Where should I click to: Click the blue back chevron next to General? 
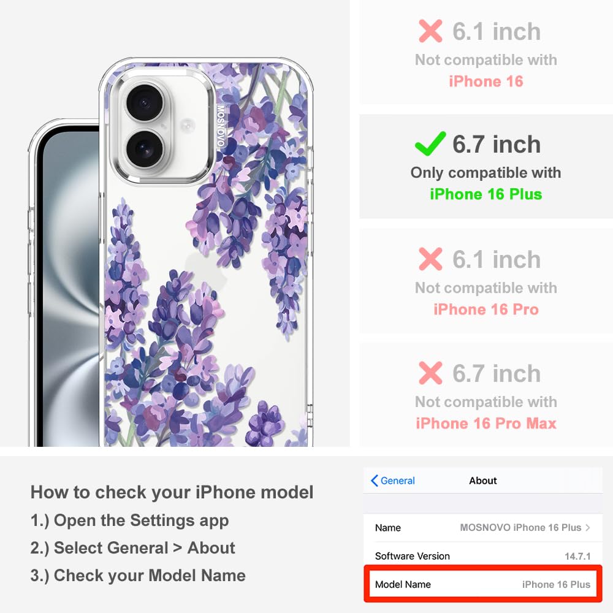pos(374,481)
